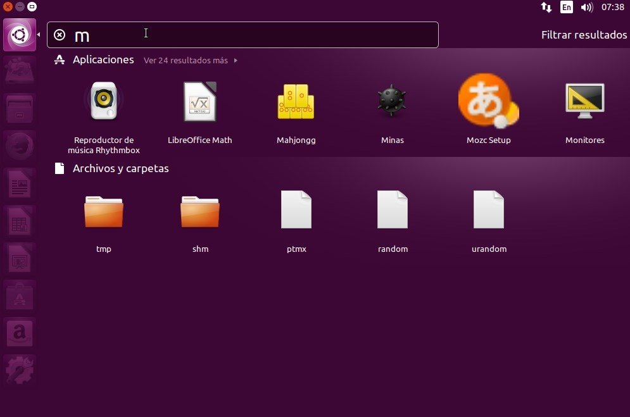Show the clock menu at 07:38
The height and width of the screenshot is (417, 630).
pyautogui.click(x=613, y=7)
